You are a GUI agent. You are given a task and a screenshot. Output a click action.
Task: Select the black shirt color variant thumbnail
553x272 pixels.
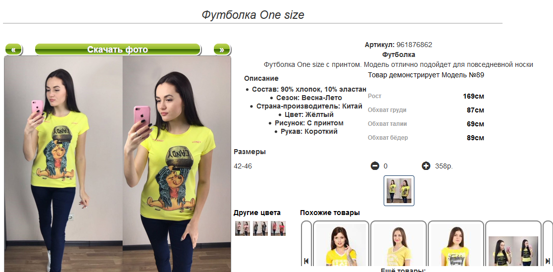260,228
